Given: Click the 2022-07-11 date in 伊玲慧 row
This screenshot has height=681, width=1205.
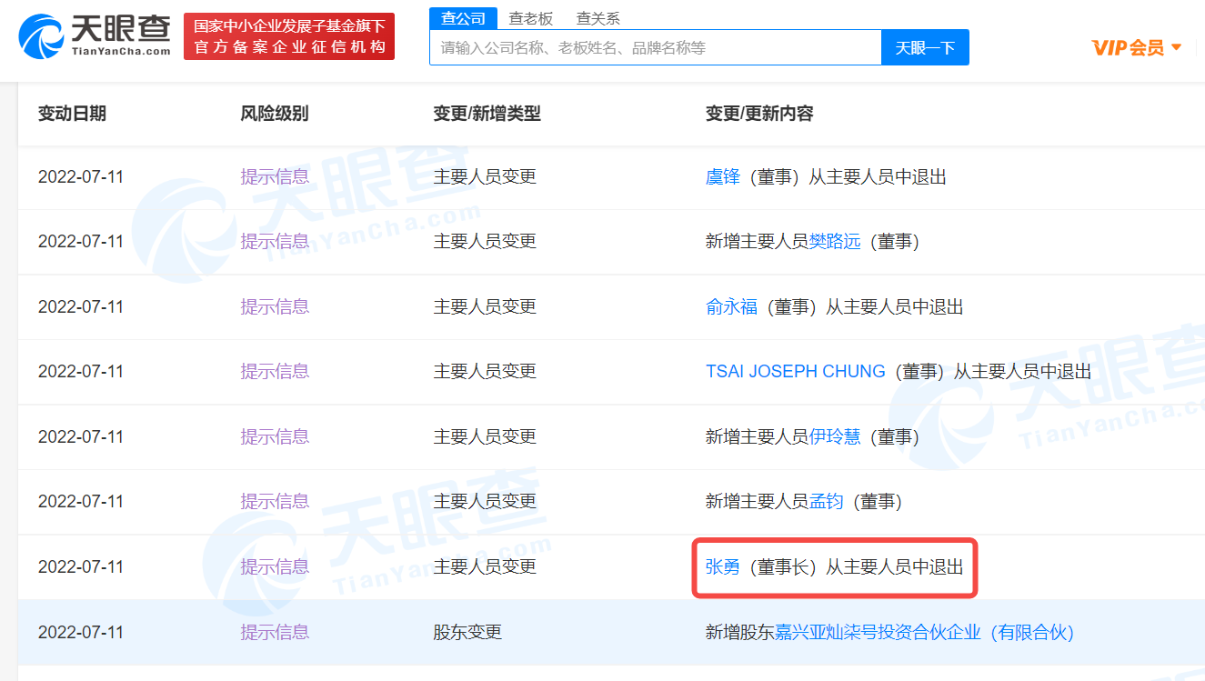Looking at the screenshot, I should (x=81, y=437).
